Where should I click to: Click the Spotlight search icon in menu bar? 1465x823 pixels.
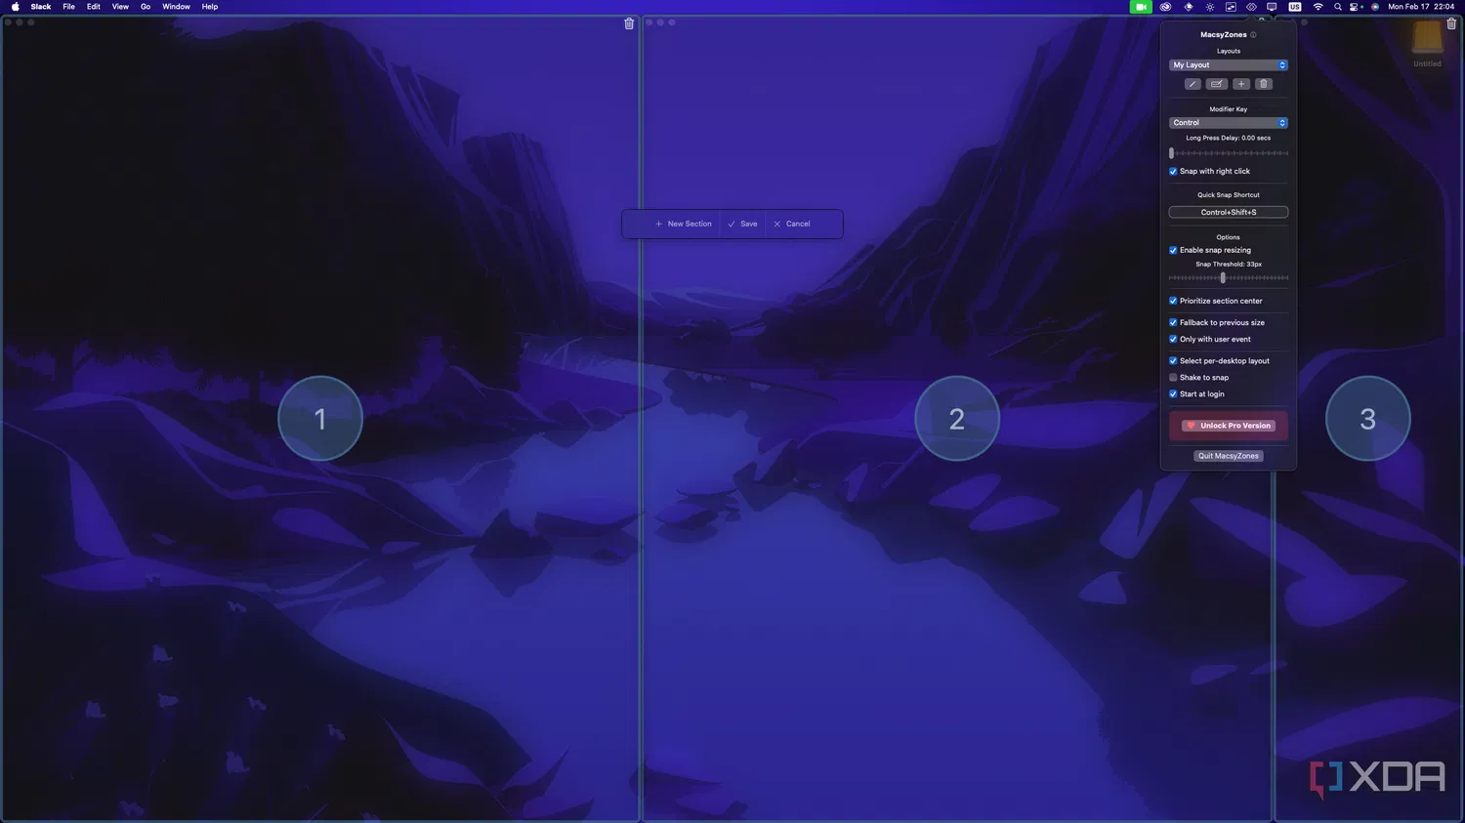pyautogui.click(x=1338, y=7)
